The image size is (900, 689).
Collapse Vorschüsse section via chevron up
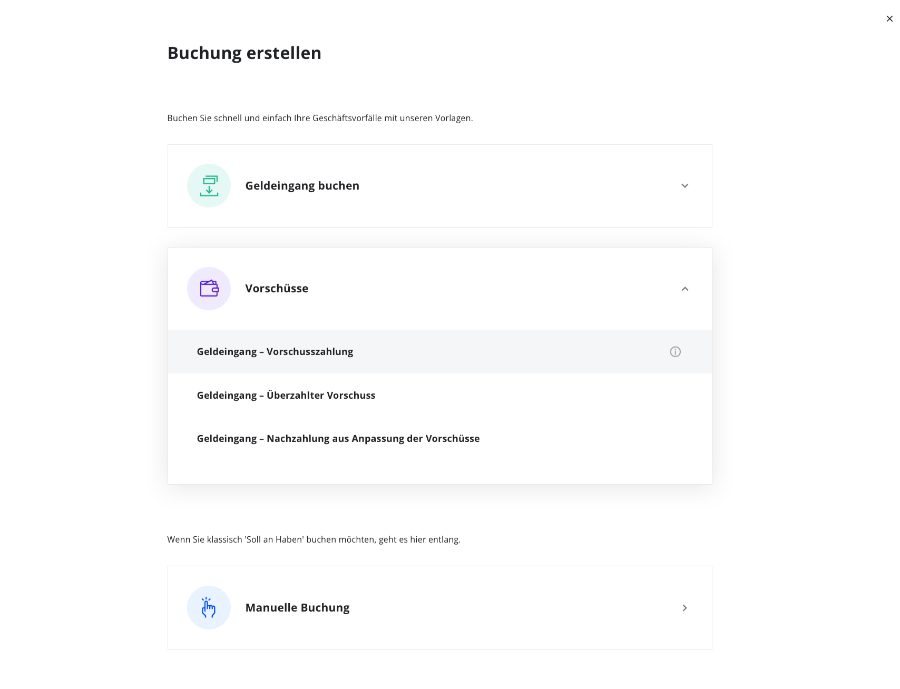tap(684, 289)
